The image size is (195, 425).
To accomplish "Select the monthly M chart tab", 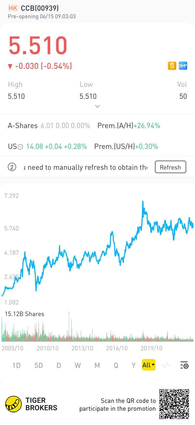I will 97,365.
